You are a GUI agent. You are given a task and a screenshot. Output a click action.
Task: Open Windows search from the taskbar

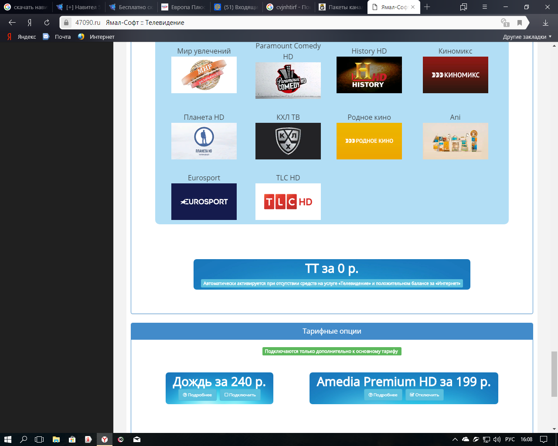(x=24, y=439)
